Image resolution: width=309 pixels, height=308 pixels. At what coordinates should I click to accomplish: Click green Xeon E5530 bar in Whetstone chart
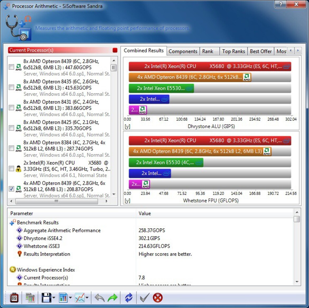coord(166,162)
